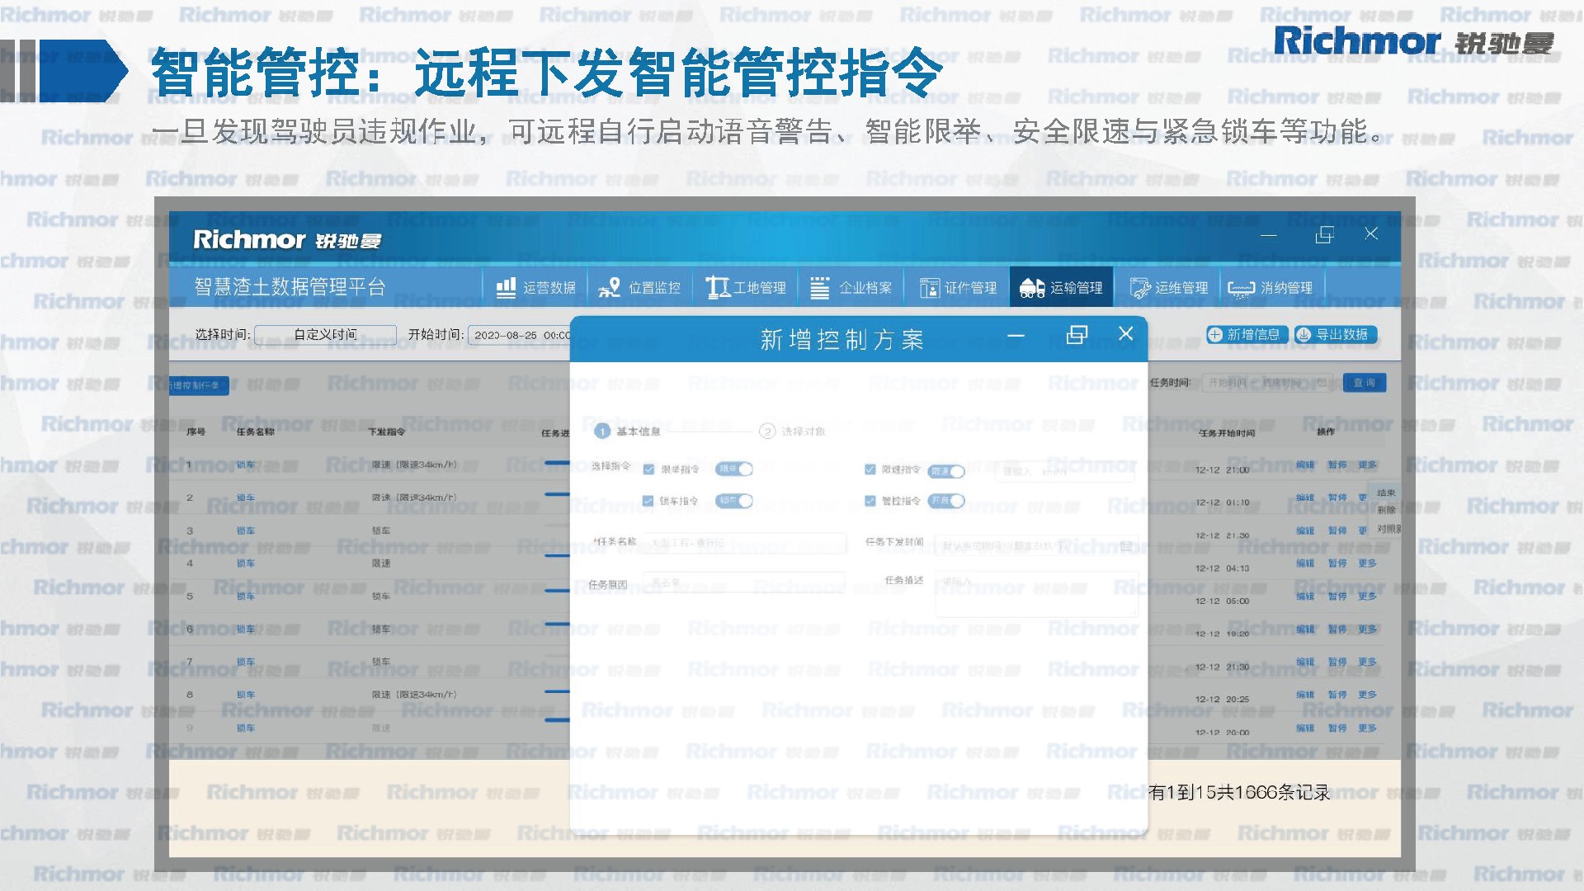Click the 任务名称 column header

coord(255,431)
